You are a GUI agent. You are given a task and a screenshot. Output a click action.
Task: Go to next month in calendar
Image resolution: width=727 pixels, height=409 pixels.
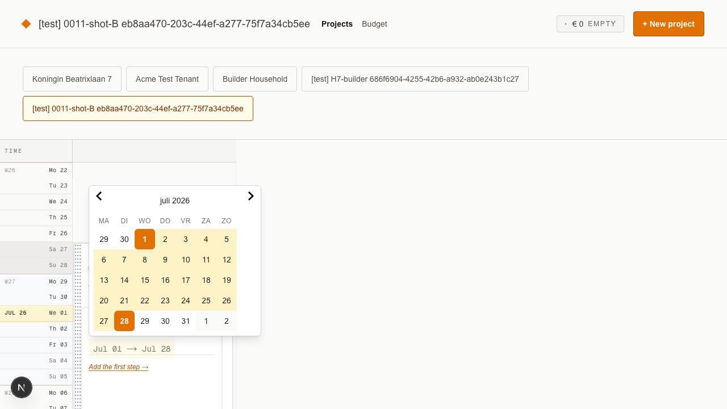(251, 196)
